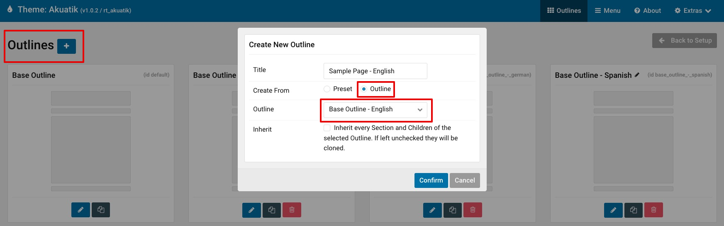Click the Title field containing Sample Page - English
Image resolution: width=724 pixels, height=226 pixels.
(x=375, y=71)
